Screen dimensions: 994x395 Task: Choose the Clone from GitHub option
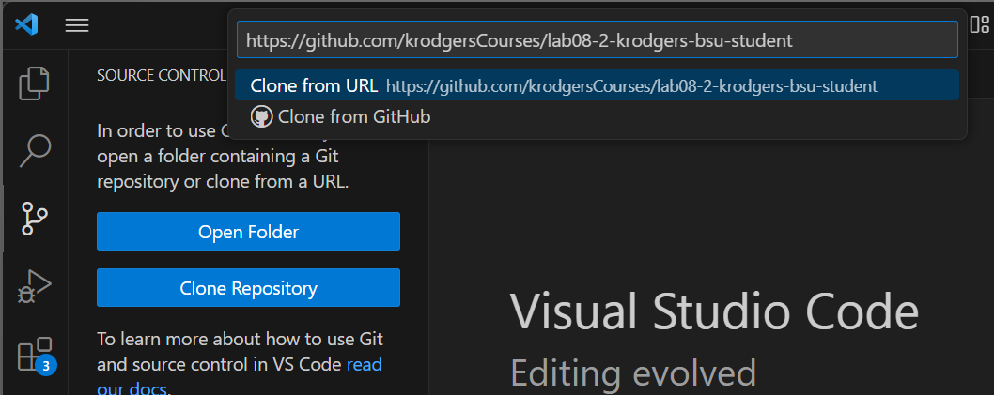(x=354, y=117)
